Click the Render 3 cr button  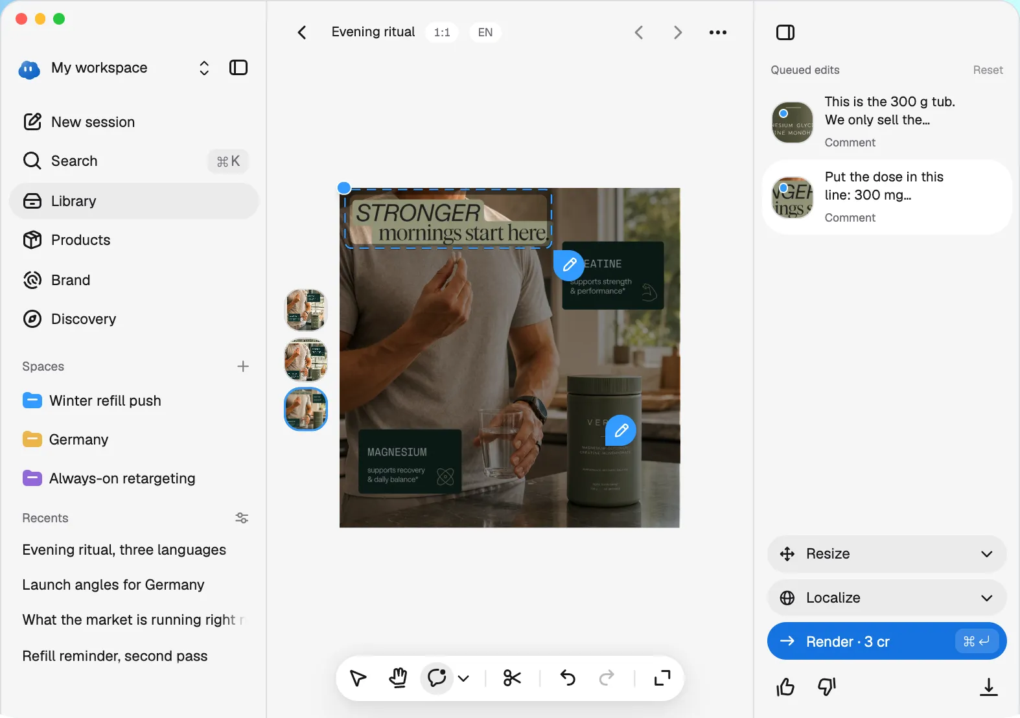pyautogui.click(x=887, y=642)
